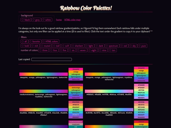
Task: Copy the palette text starting with deeppink that contains royalblue
Action: pos(109,78)
